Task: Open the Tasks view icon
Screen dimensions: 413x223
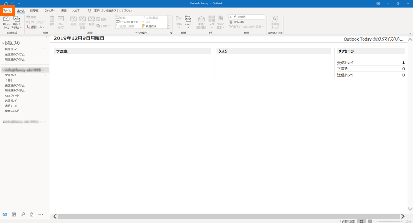Action: (32, 215)
